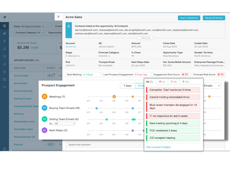Select the 7 days range tab

127,86
